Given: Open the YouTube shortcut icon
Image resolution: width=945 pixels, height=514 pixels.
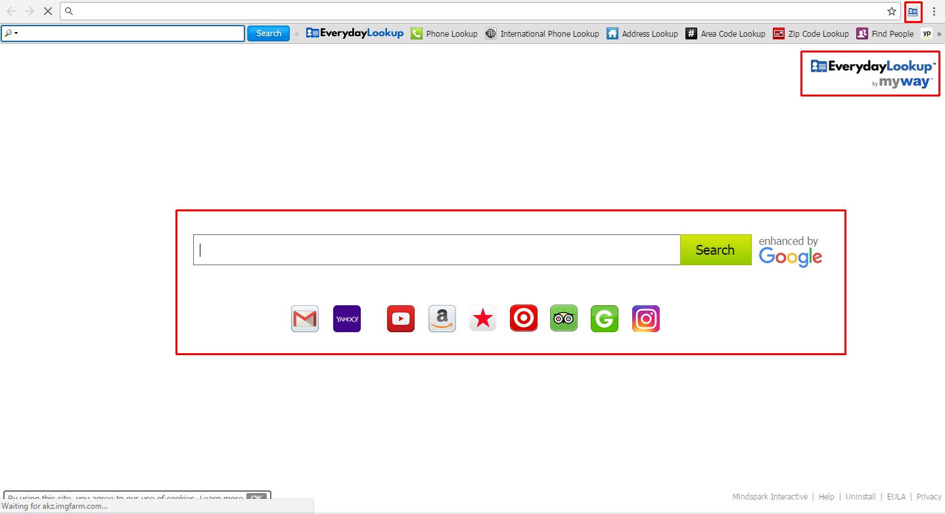Looking at the screenshot, I should click(x=401, y=319).
